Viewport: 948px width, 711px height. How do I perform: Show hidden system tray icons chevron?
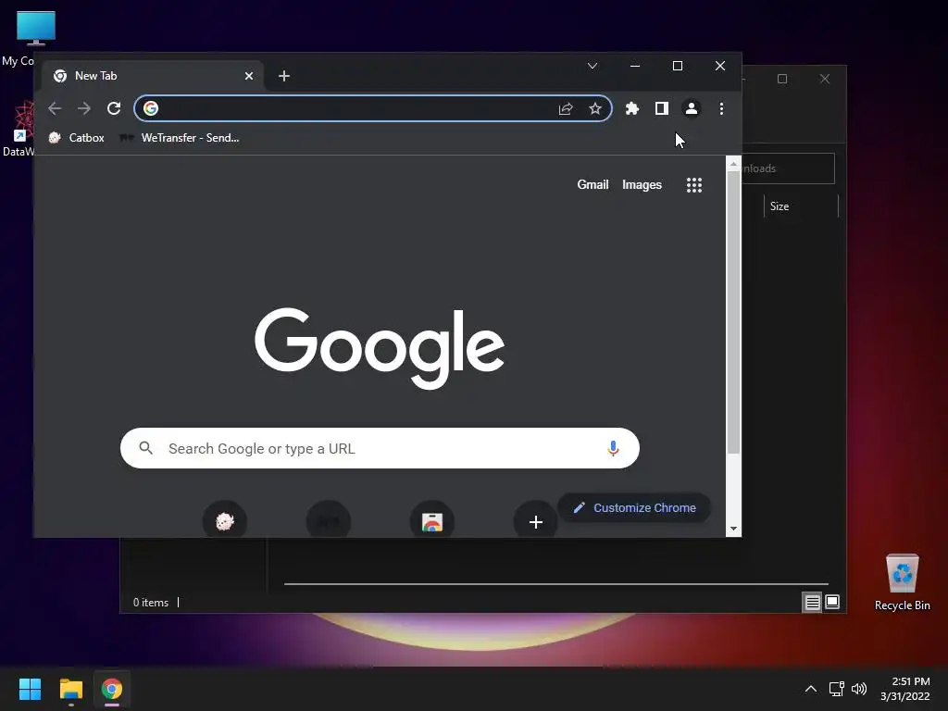coord(811,689)
